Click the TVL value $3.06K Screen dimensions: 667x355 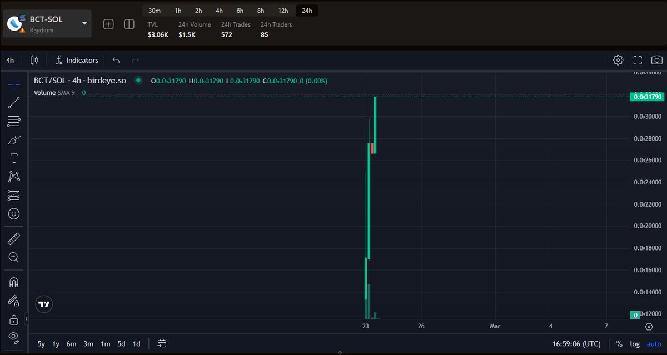click(157, 34)
